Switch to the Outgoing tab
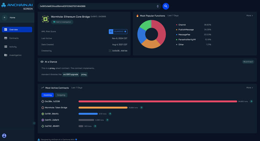The image size is (260, 141). (61, 95)
